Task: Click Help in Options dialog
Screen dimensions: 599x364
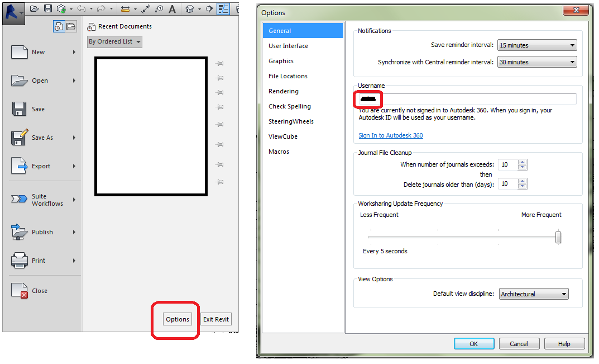Action: coord(564,344)
